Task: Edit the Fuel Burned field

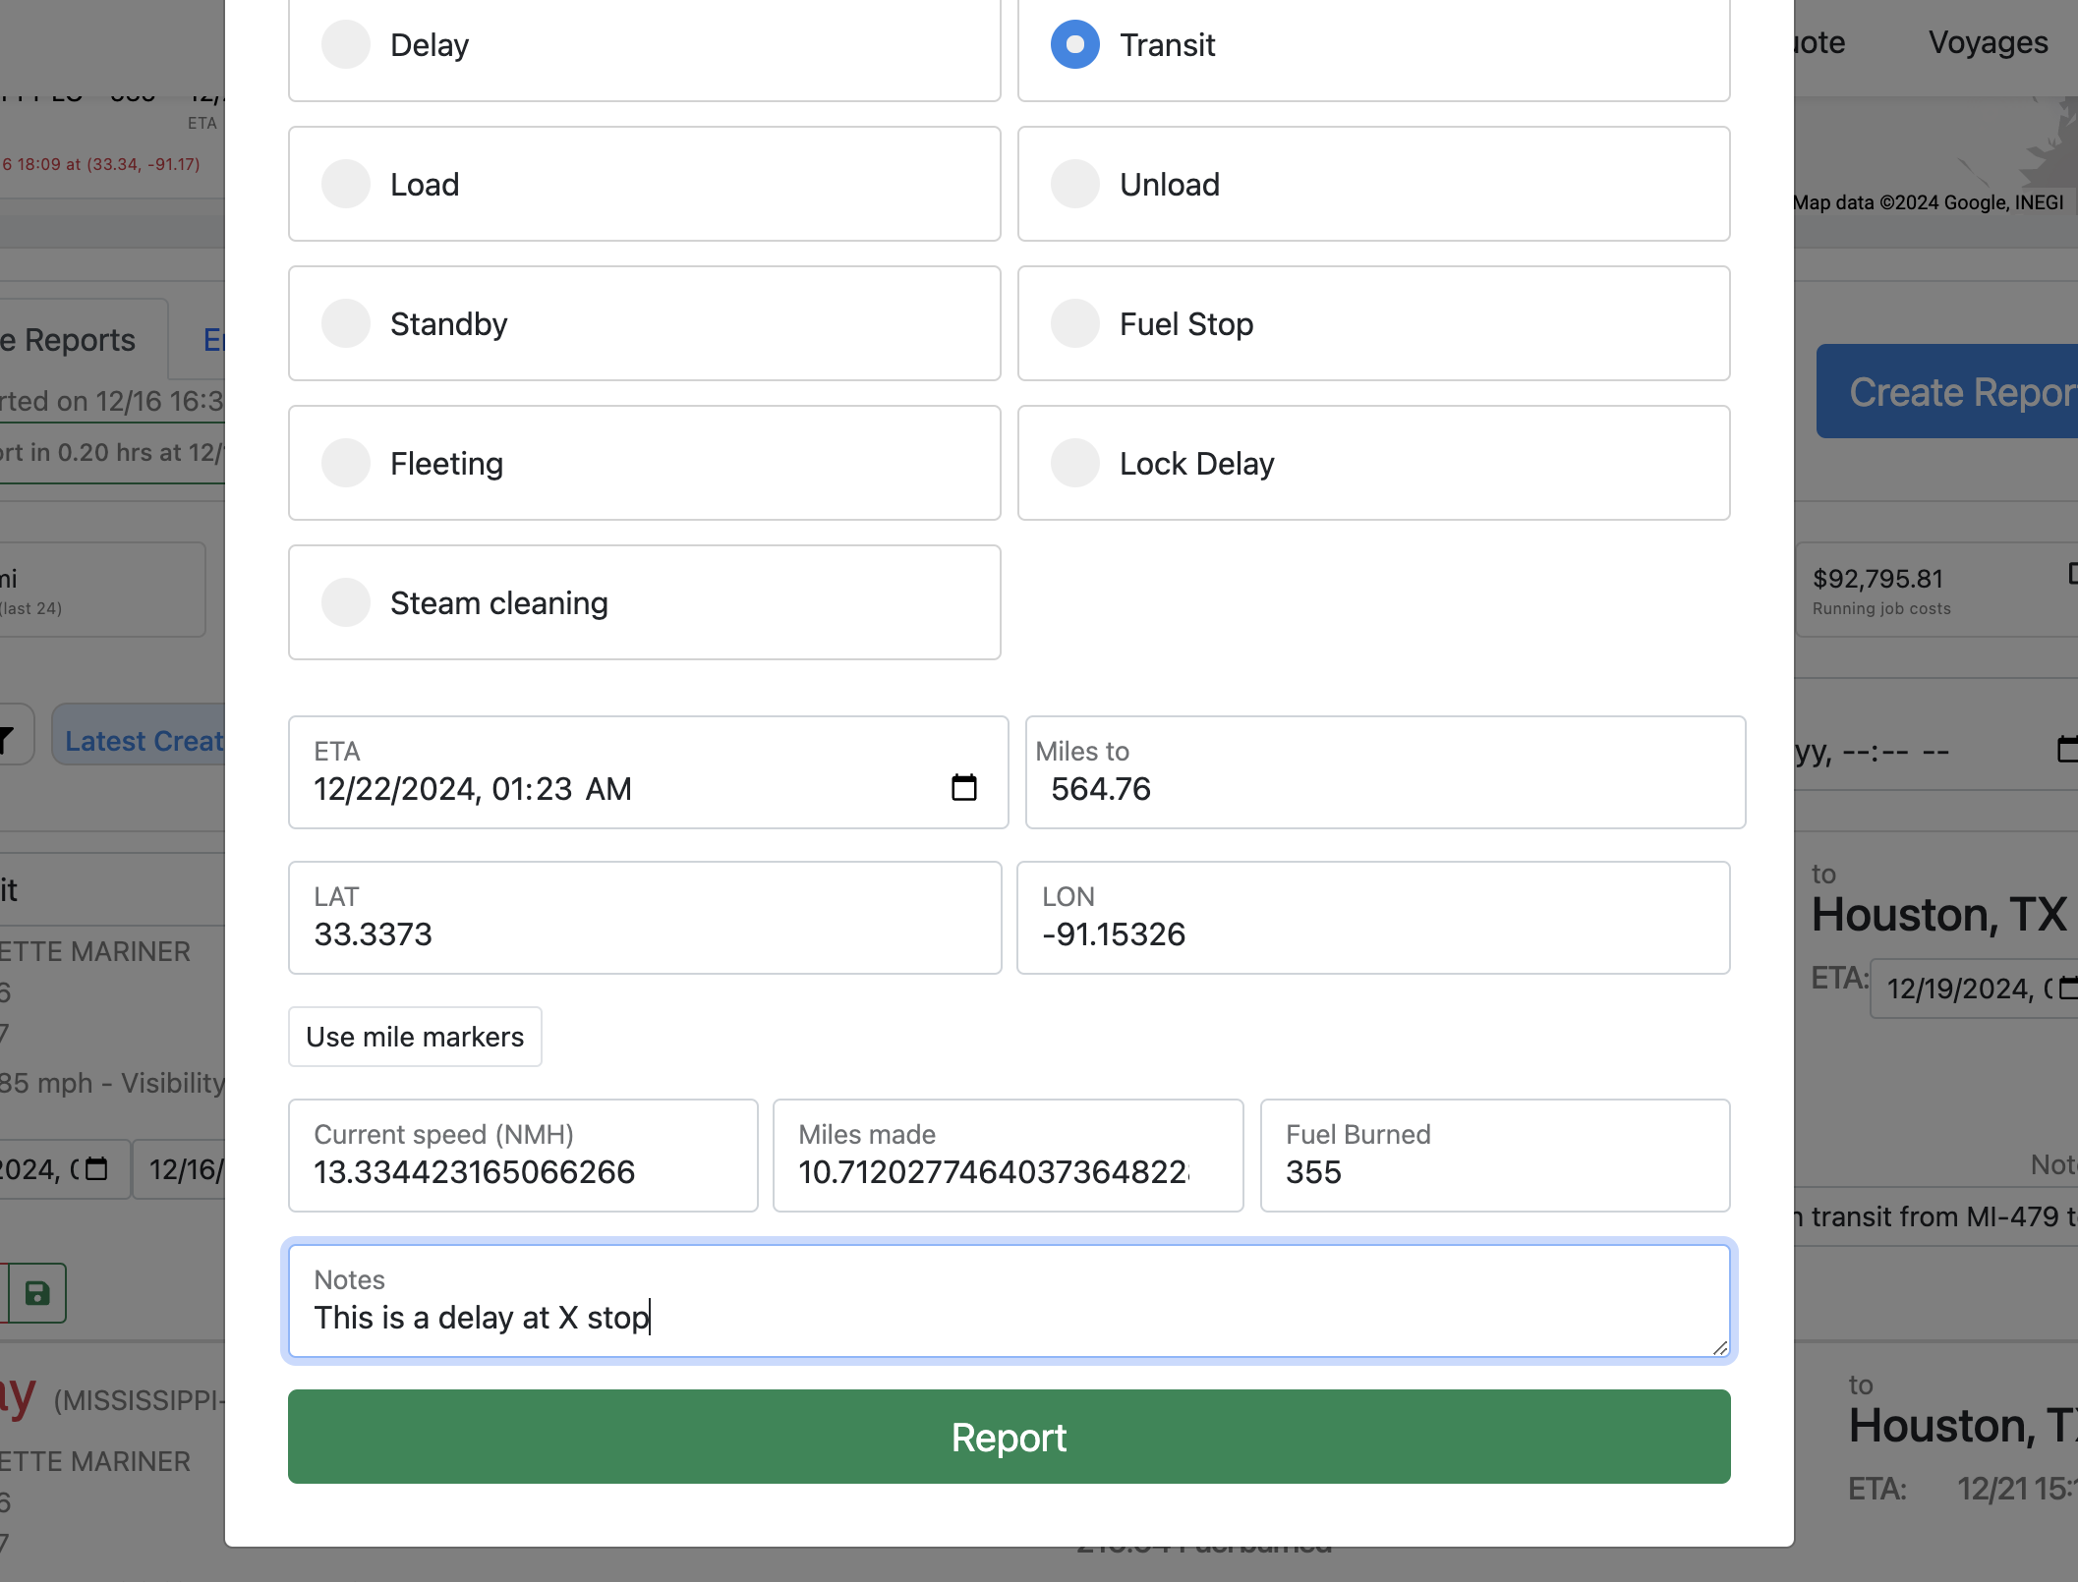Action: pos(1494,1171)
